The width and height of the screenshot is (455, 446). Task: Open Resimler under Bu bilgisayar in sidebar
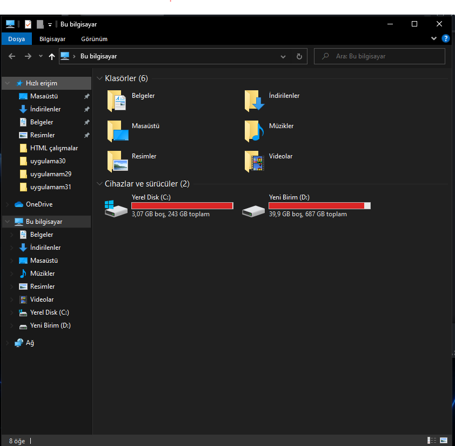click(42, 287)
